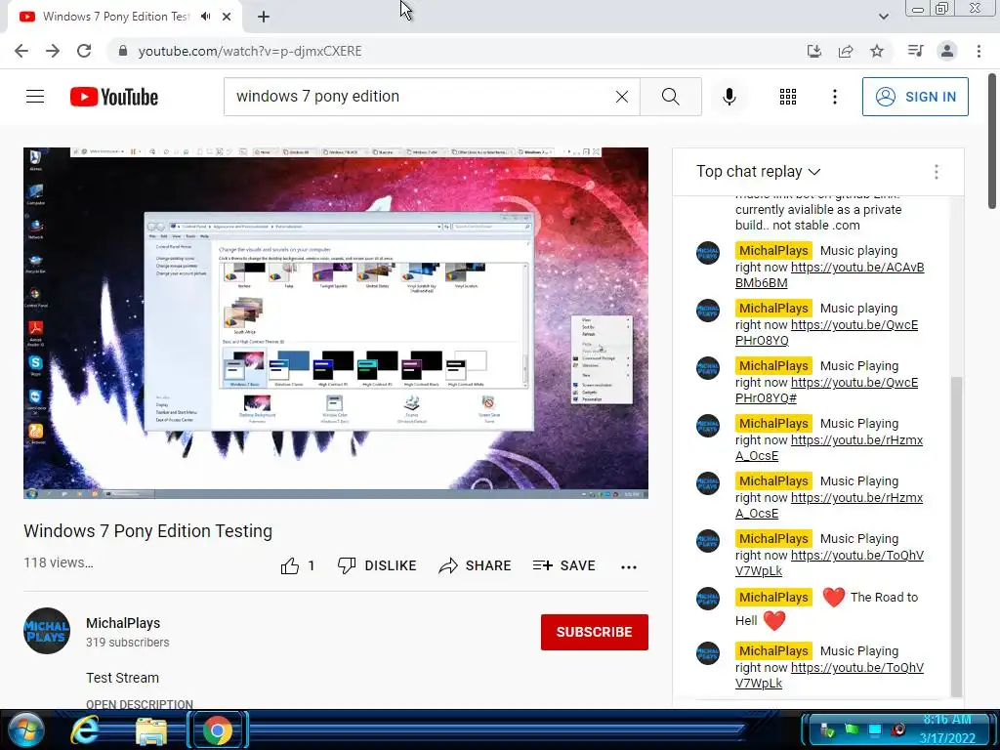
Task: Click the network tray icon
Action: pyautogui.click(x=875, y=729)
